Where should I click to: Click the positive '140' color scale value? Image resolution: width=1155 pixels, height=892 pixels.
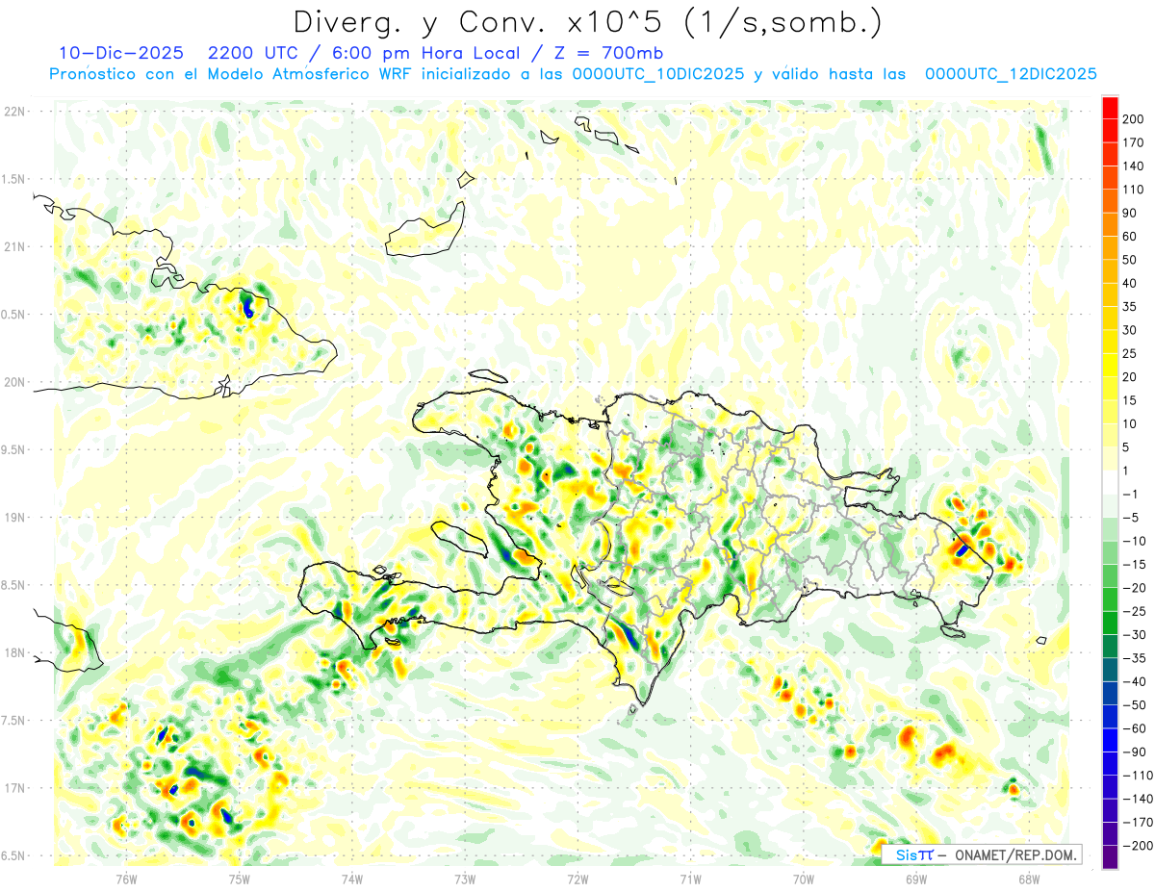coord(1133,166)
